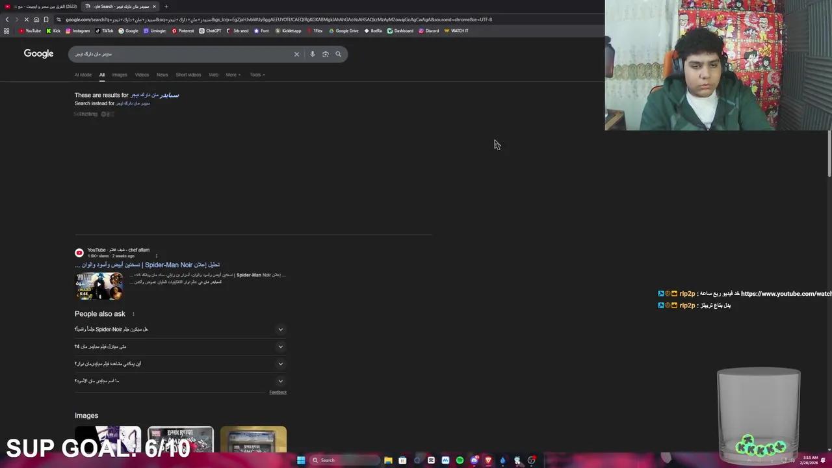Viewport: 832px width, 468px height.
Task: Select the All results tab
Action: 102,75
